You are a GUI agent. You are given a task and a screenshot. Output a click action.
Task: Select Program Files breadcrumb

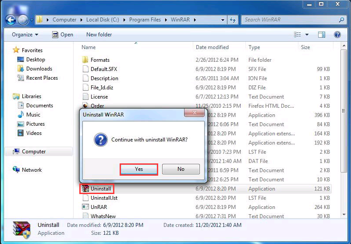click(x=145, y=20)
